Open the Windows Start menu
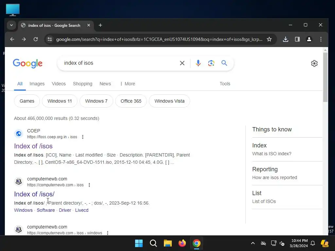Screen dimensions: 335x251 139,243
